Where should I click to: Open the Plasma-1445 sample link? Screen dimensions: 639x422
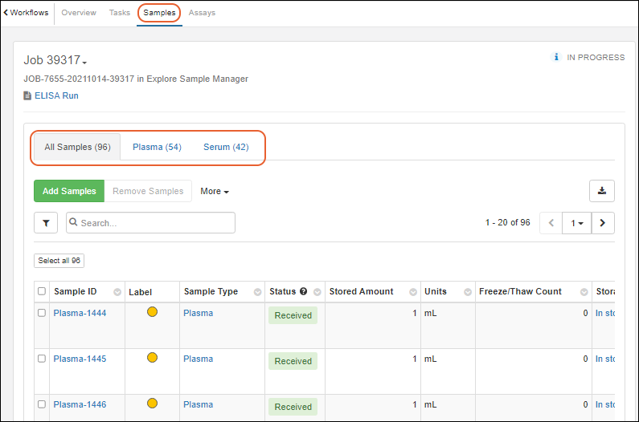tap(80, 359)
